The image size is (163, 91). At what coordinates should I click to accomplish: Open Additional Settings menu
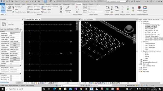[x=68, y=9]
